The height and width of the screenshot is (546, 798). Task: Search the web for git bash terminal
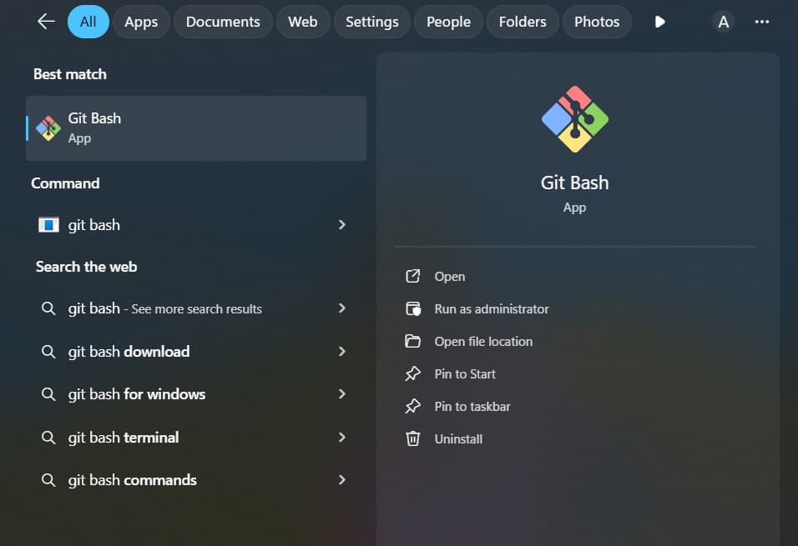[196, 437]
